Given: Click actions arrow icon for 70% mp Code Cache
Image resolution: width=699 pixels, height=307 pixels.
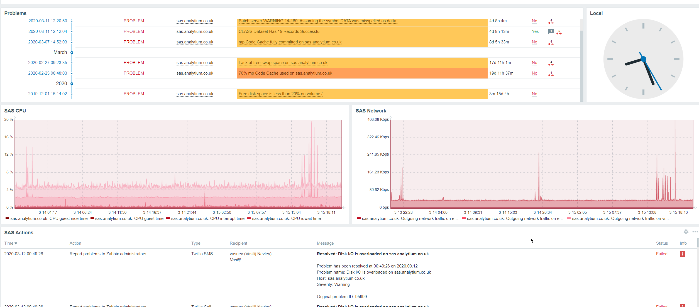Looking at the screenshot, I should [x=551, y=74].
